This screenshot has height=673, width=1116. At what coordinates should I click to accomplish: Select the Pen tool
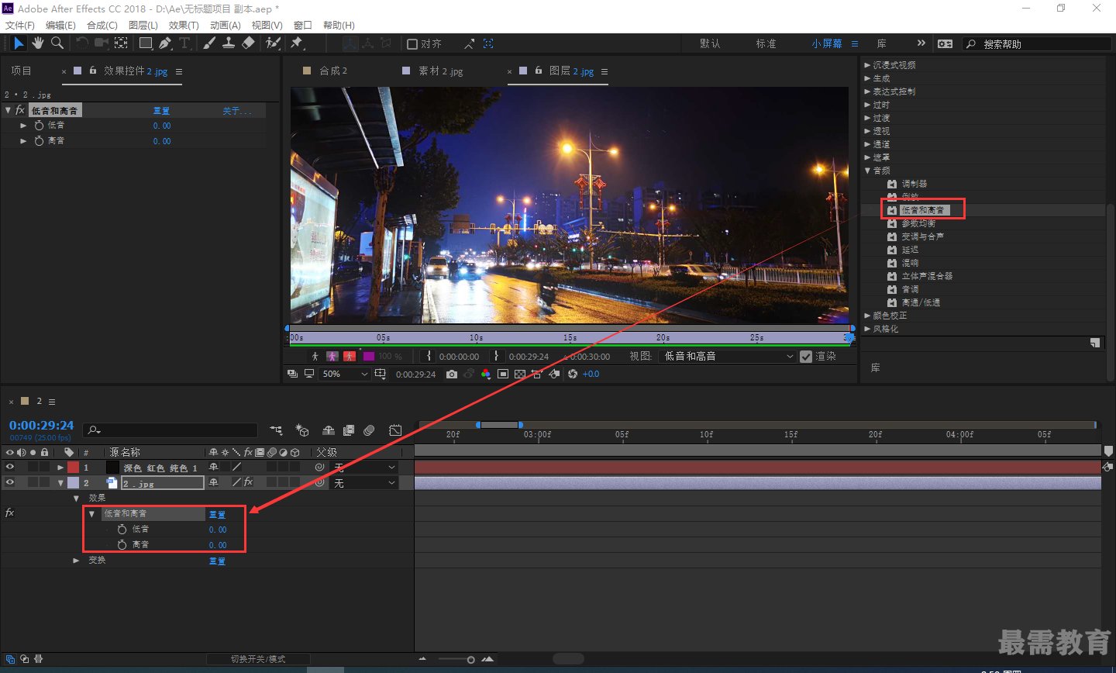click(165, 43)
